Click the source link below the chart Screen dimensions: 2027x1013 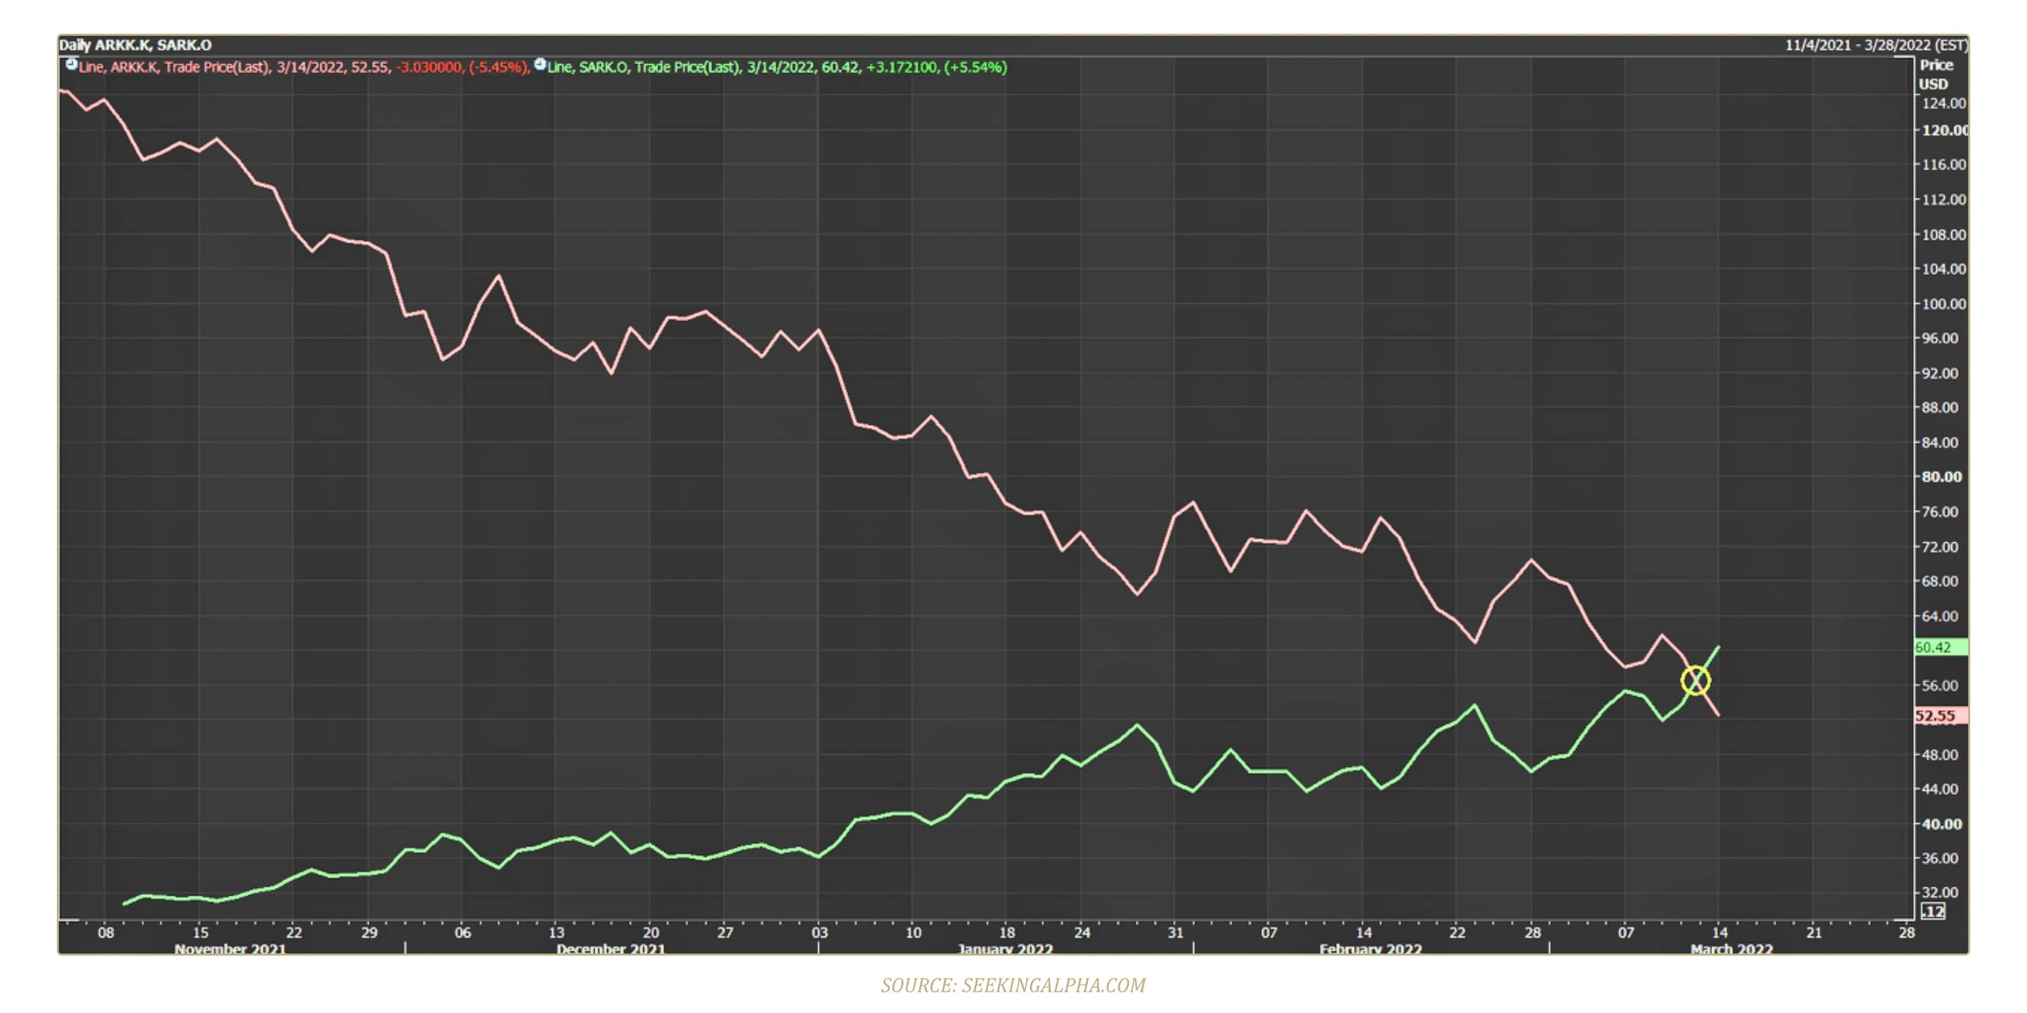1013,986
